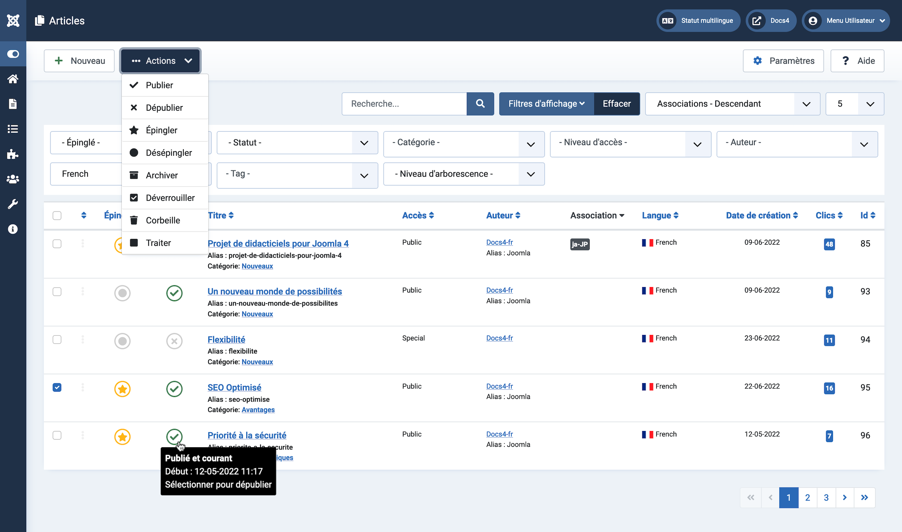Viewport: 902px width, 532px height.
Task: Unpublish SEO Optimisé via status icon
Action: coord(174,389)
